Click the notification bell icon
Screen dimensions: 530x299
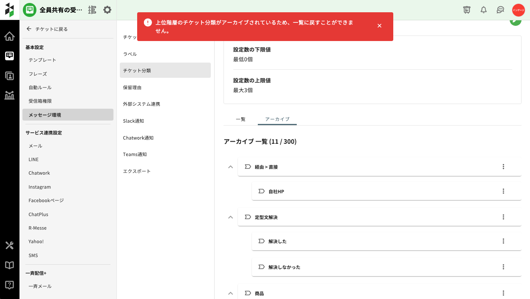click(483, 10)
